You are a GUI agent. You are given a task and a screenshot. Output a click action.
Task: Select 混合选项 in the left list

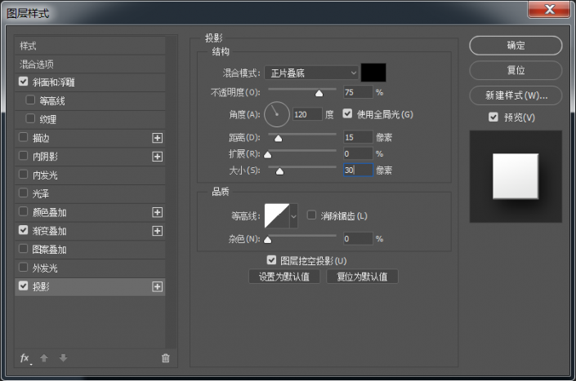coord(90,64)
